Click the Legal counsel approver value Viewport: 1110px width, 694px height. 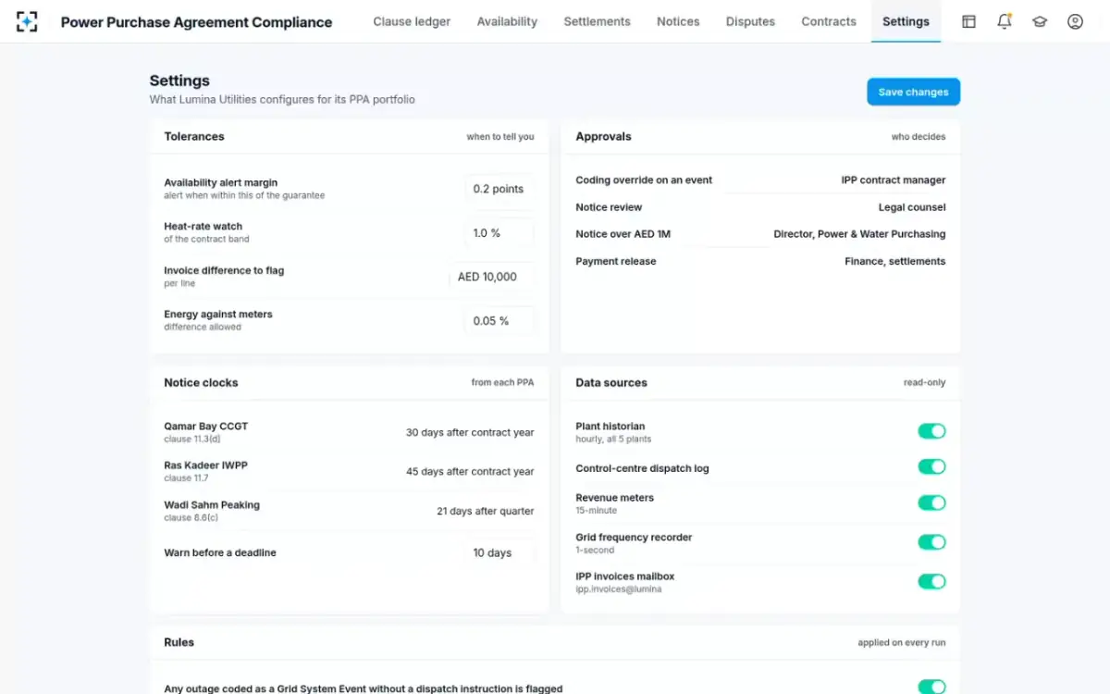pyautogui.click(x=912, y=207)
